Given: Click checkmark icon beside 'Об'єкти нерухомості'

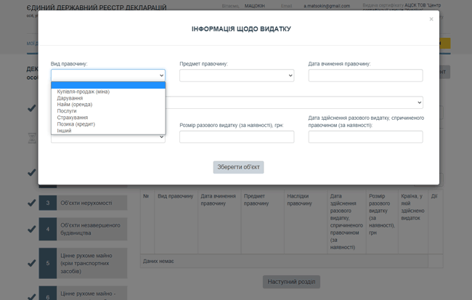Looking at the screenshot, I should (31, 203).
